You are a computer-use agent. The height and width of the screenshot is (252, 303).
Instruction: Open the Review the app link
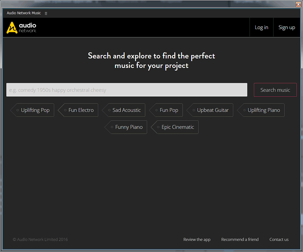[x=197, y=239]
